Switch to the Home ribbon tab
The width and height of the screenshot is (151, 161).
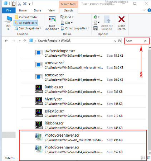(23, 10)
